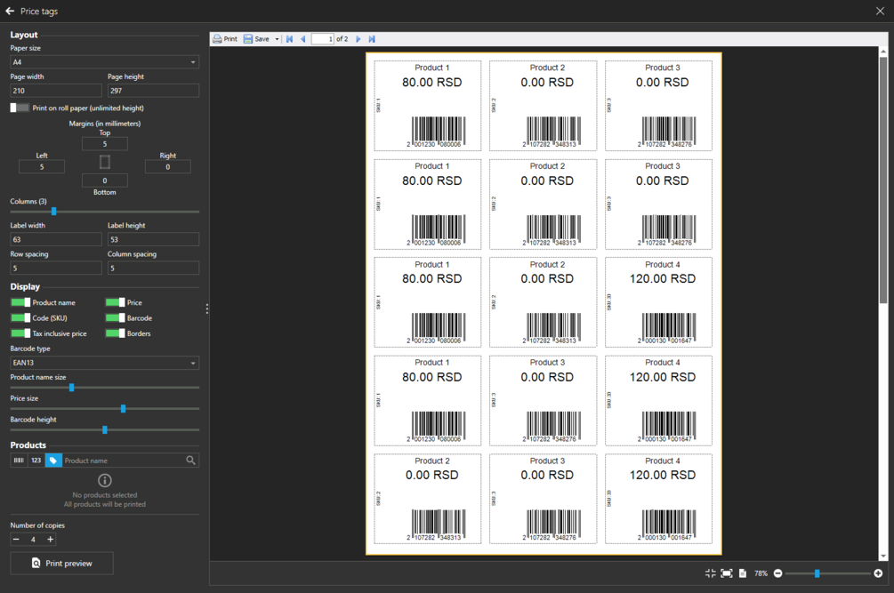The image size is (894, 593).
Task: Click the Label width input field
Action: tap(56, 239)
